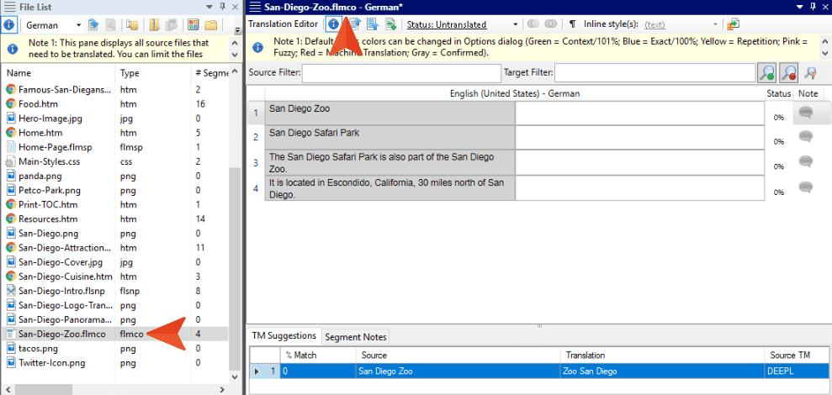Select Food.htm in the file list
Viewport: 832px width, 395px height.
115,104
